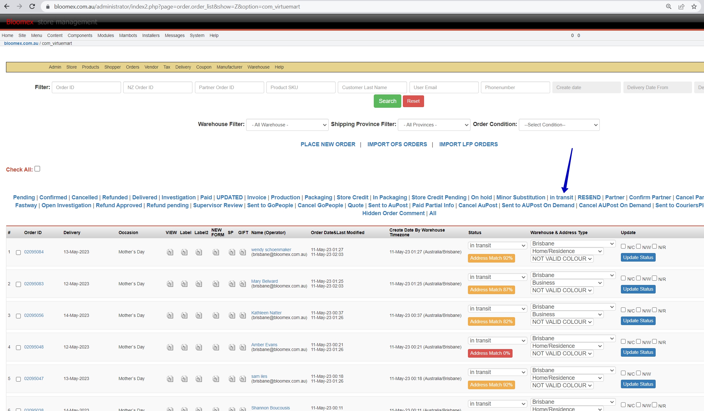
Task: Open VIEW icon for order 02095048
Action: click(x=170, y=347)
